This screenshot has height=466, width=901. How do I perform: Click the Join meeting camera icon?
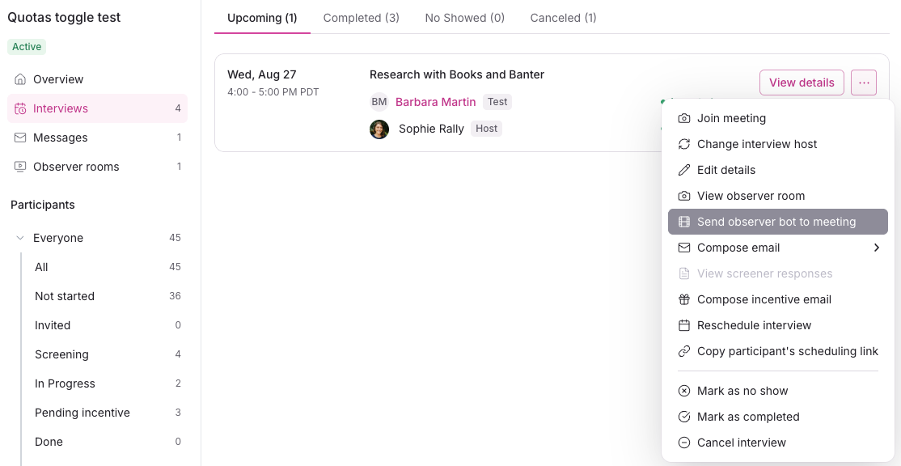tap(684, 118)
